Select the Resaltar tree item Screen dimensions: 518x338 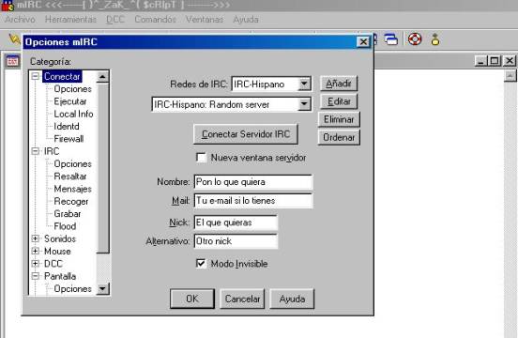70,177
